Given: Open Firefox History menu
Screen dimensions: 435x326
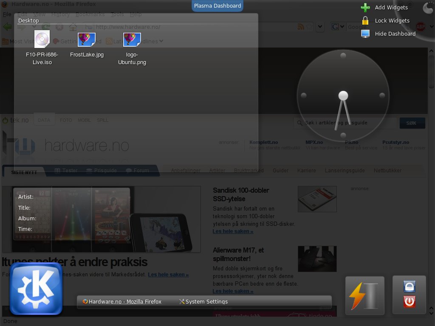Looking at the screenshot, I should click(60, 14).
